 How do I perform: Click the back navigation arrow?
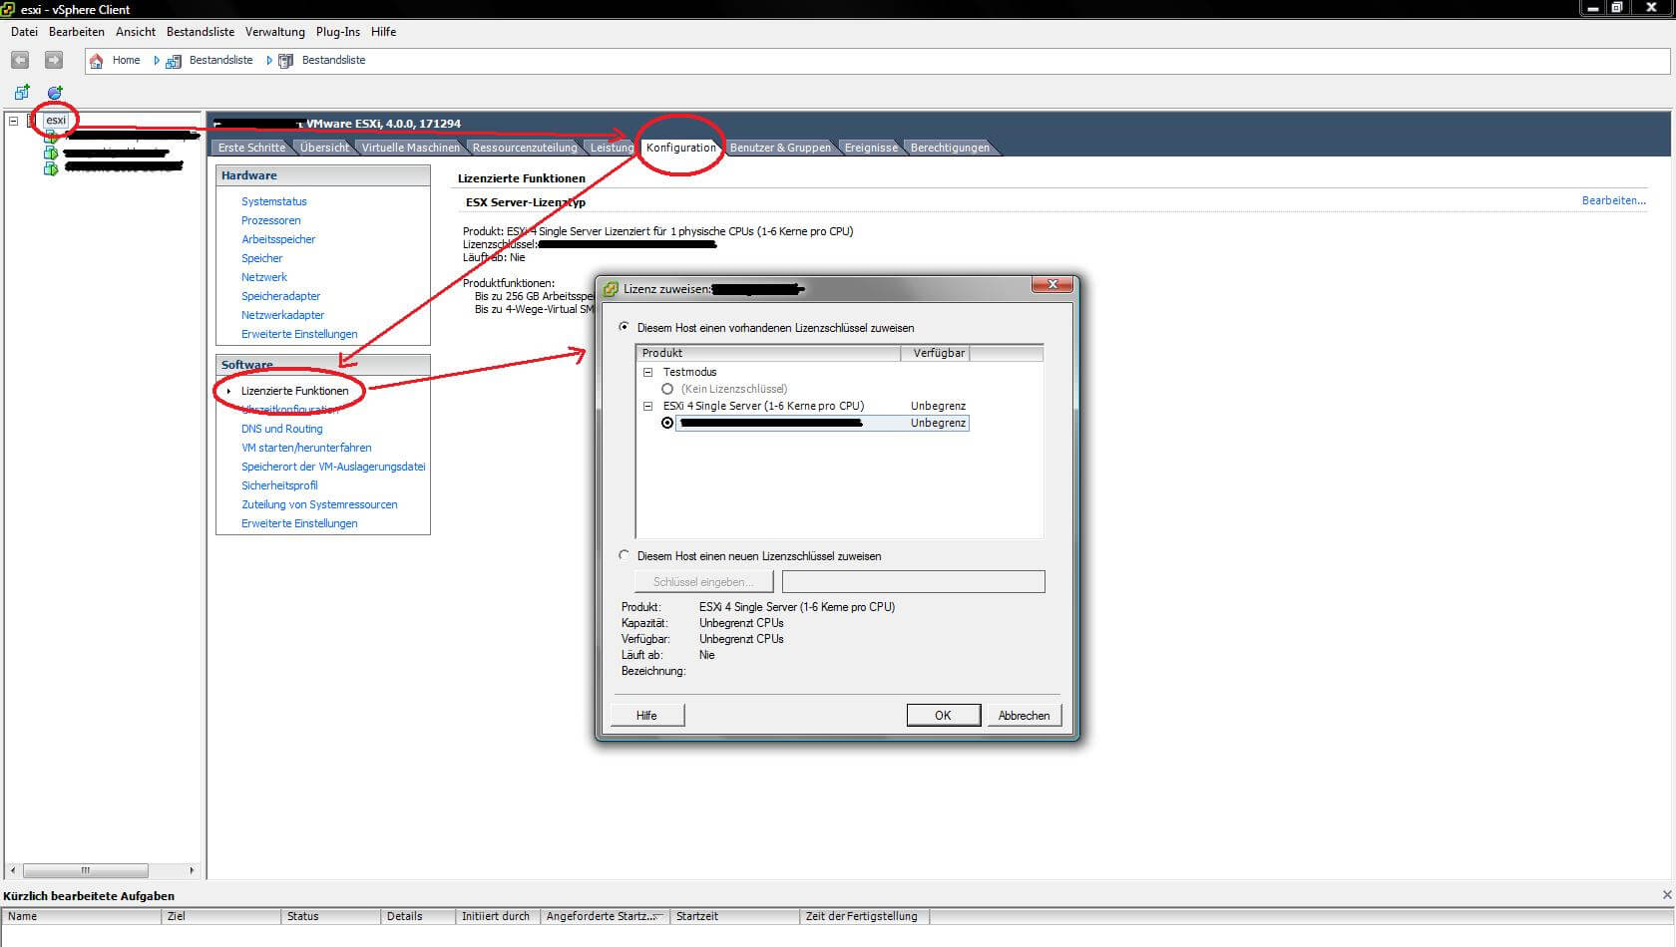click(20, 61)
